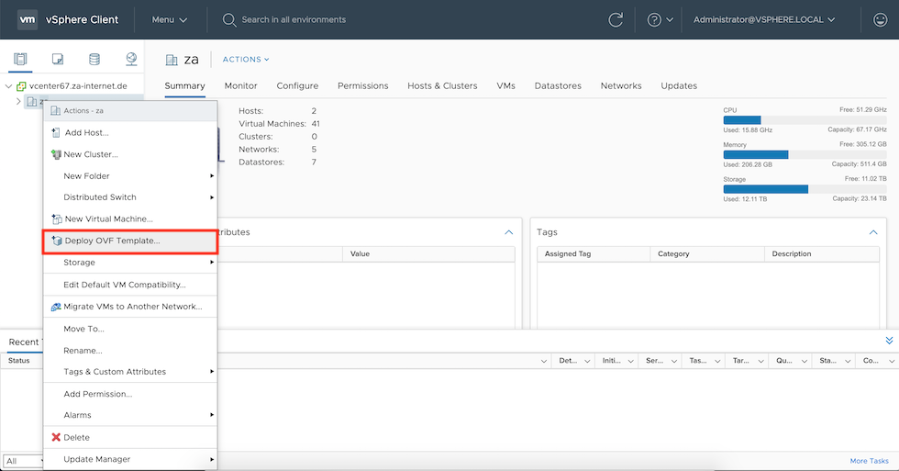Click the New Virtual Machine icon
Screen dimensions: 899x471
pyautogui.click(x=56, y=219)
